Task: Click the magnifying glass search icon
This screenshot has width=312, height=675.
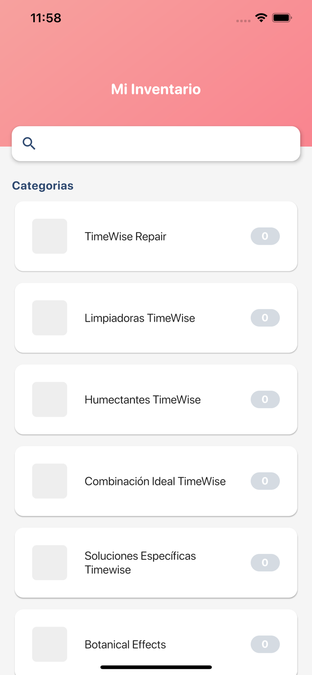Action: click(28, 143)
